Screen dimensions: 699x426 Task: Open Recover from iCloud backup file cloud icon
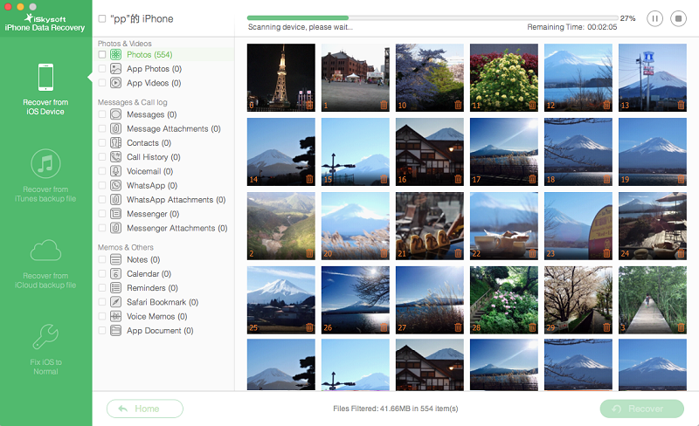pos(45,250)
